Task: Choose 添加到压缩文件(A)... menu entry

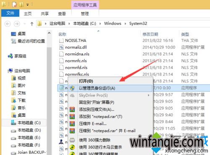Action: [97, 109]
